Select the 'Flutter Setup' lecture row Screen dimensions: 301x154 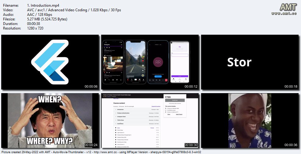137,130
